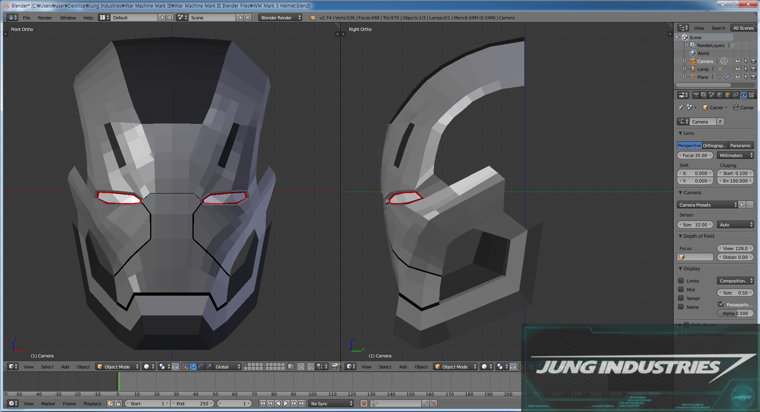
Task: Open the Object Mode dropdown in left viewport
Action: tap(118, 366)
